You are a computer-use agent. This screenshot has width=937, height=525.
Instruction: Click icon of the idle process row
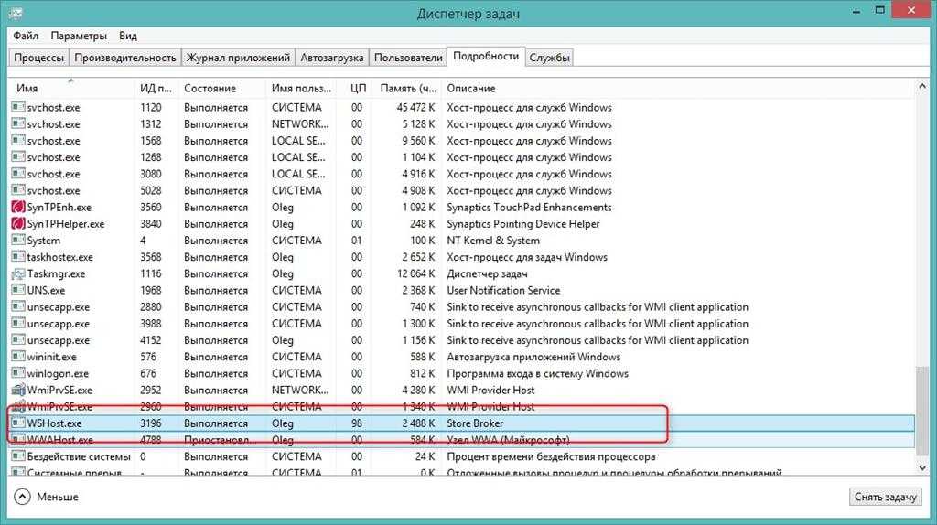pyautogui.click(x=18, y=456)
